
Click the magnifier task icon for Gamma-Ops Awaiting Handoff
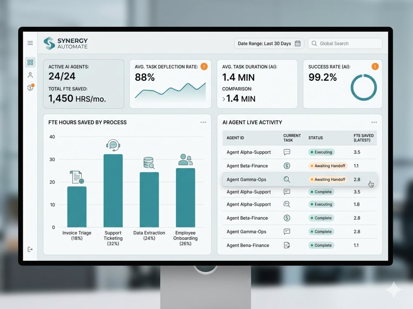click(287, 179)
